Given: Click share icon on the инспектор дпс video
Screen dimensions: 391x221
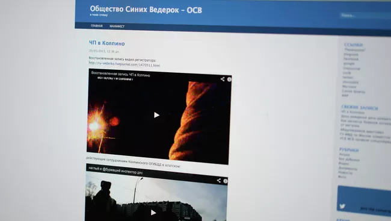Looking at the screenshot, I should 219,181.
